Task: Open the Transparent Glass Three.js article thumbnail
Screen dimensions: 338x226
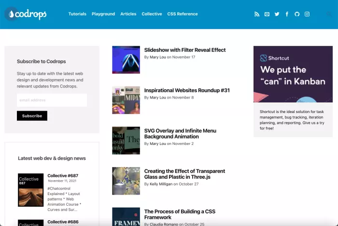Action: 126,181
